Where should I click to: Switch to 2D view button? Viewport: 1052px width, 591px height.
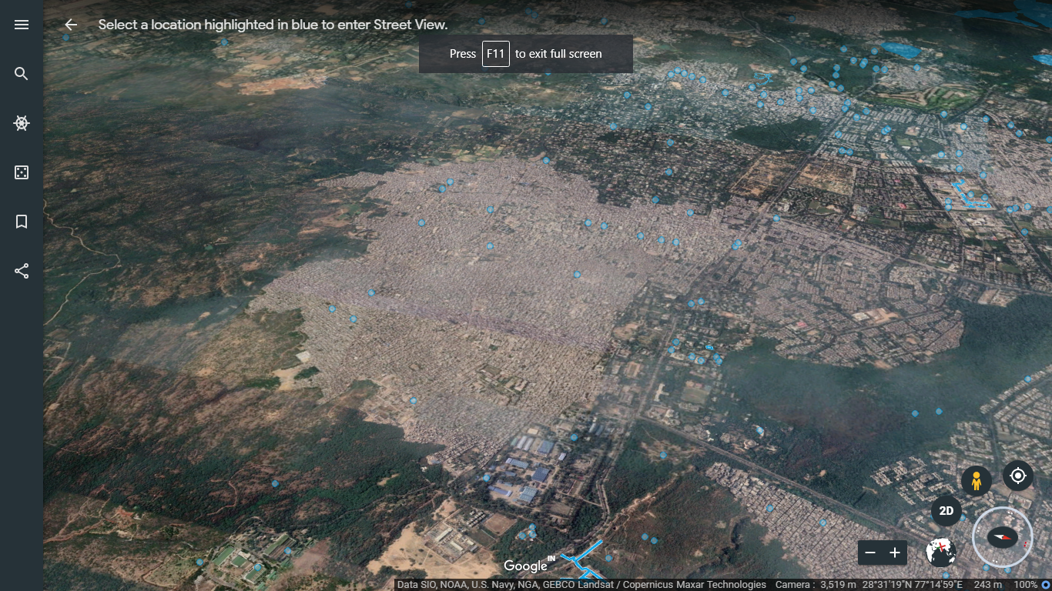pyautogui.click(x=946, y=511)
